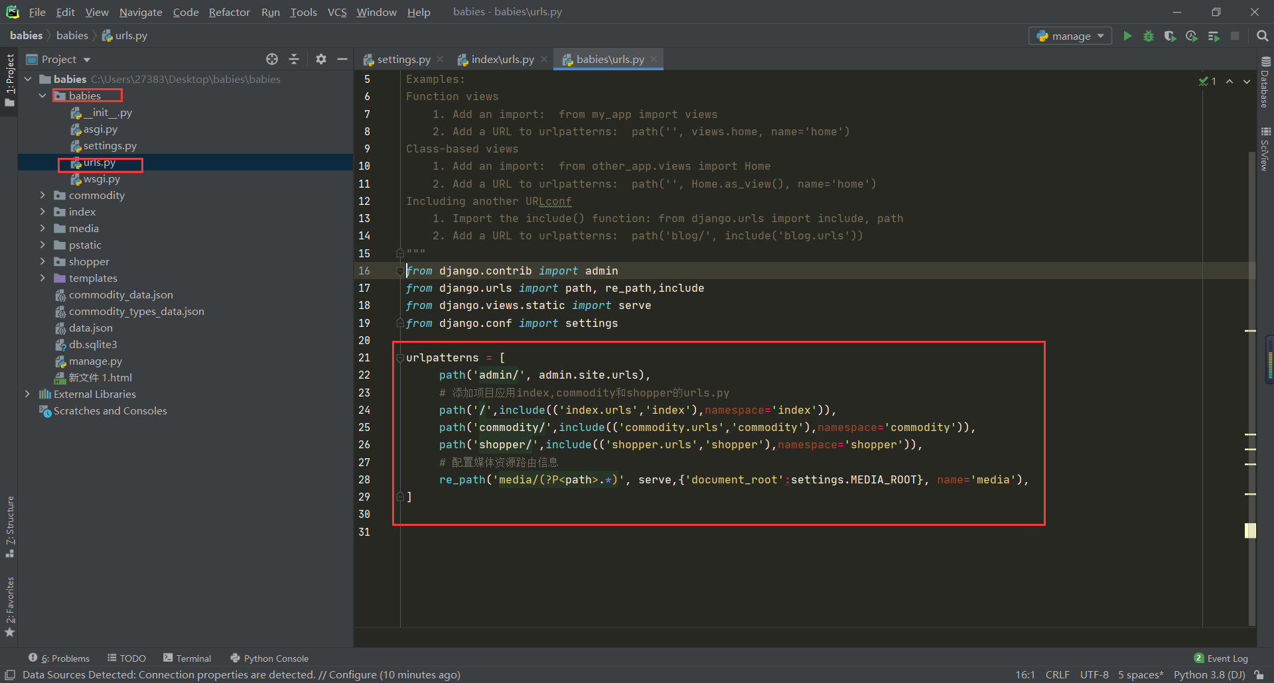Start debugging with the bug icon
Image resolution: width=1274 pixels, height=683 pixels.
coord(1149,36)
